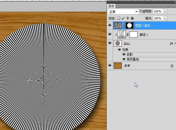Click clipping arrow on 曲线 1 layer
176x130 pixels.
tap(116, 35)
